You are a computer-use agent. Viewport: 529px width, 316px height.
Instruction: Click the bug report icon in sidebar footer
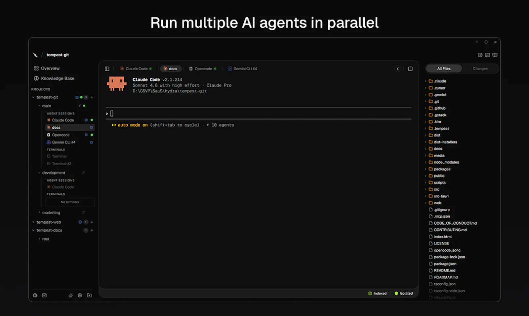click(35, 295)
